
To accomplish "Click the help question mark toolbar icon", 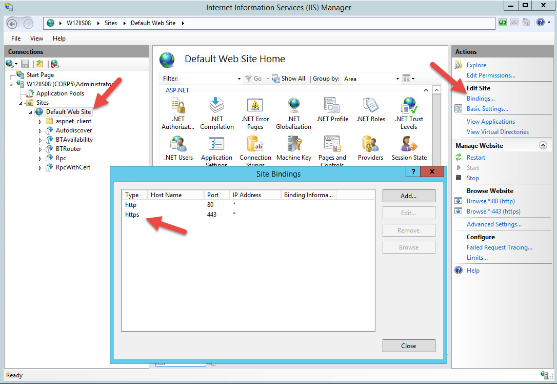I will click(x=540, y=23).
